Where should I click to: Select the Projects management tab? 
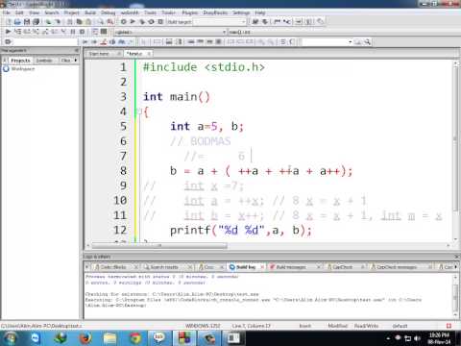click(x=20, y=61)
